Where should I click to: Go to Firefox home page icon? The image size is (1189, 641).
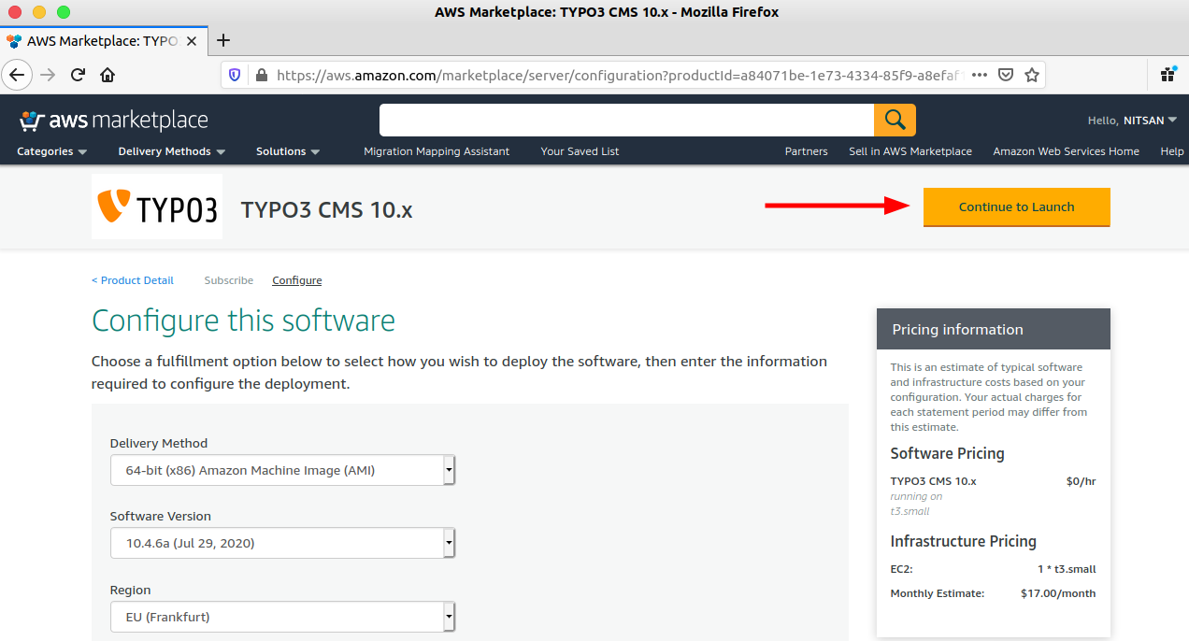[x=107, y=75]
